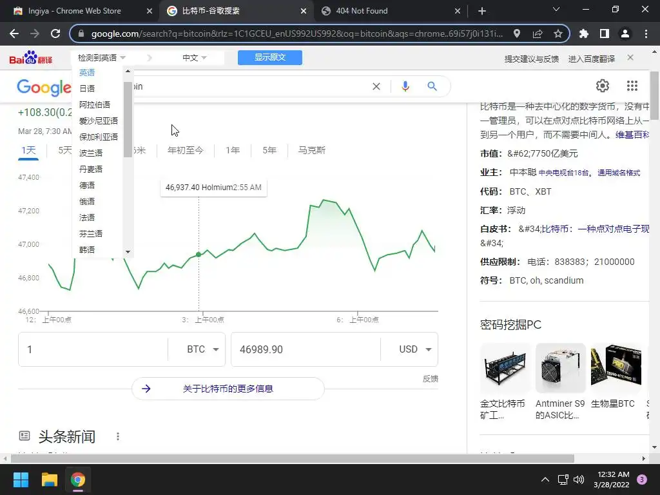Screen dimensions: 660x495
Task: Click the Google logo
Action: 44,88
